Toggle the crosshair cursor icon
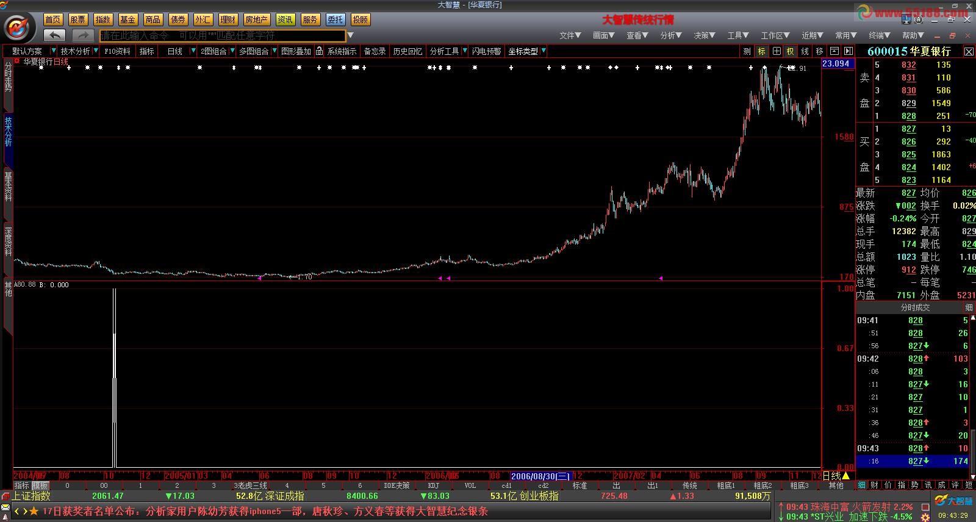 point(776,51)
